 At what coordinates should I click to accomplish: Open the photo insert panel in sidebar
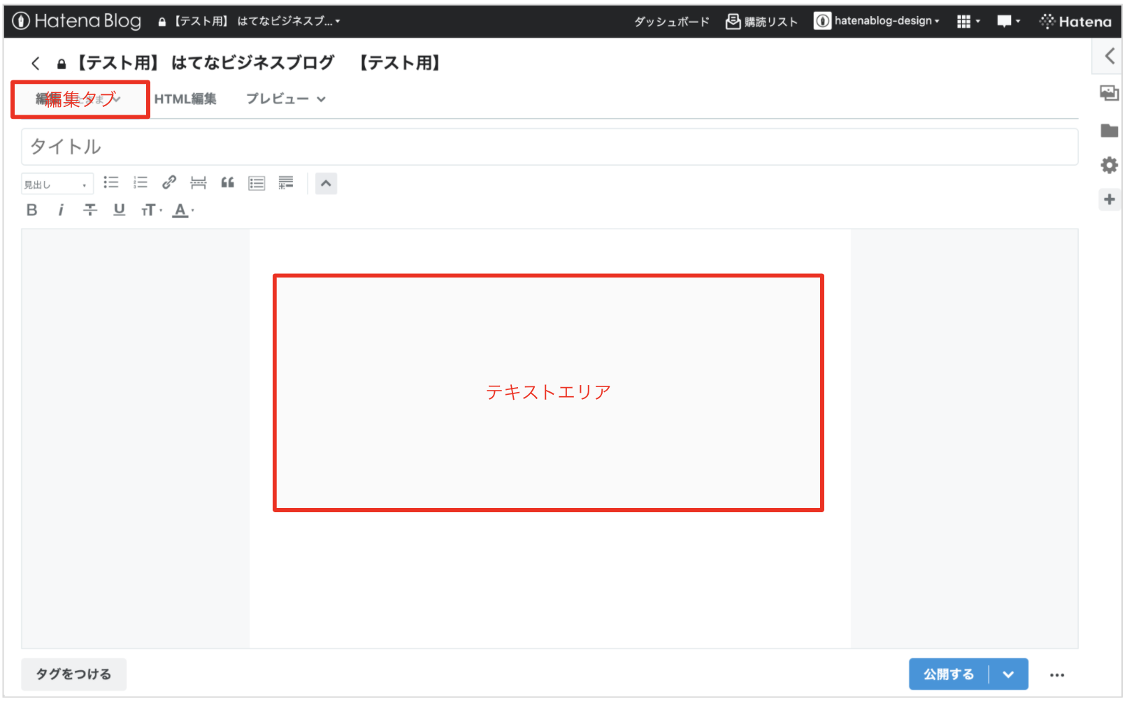(x=1109, y=93)
